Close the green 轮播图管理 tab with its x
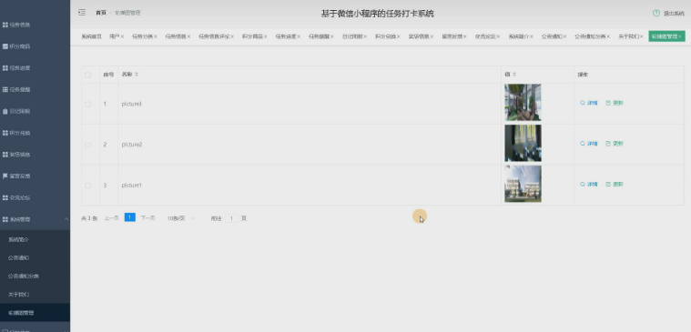 click(x=680, y=36)
